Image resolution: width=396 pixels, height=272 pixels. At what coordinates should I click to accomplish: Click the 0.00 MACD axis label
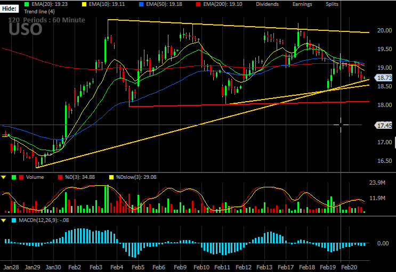(383, 243)
